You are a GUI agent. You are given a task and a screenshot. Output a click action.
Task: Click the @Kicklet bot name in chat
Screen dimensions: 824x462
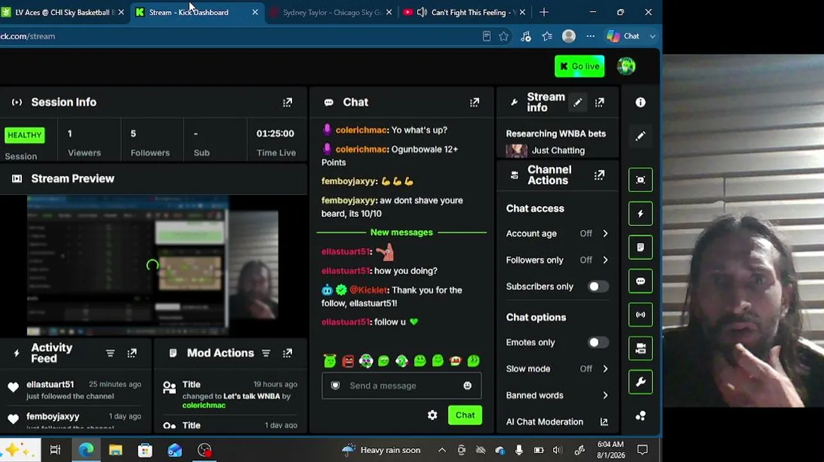(369, 290)
